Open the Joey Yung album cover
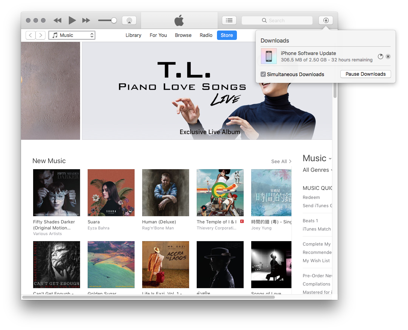408x330 pixels. [x=271, y=192]
